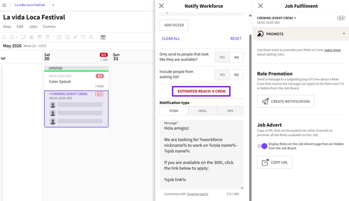349x201 pixels.
Task: Click CREATE NOTIFICATION button
Action: click(x=286, y=101)
